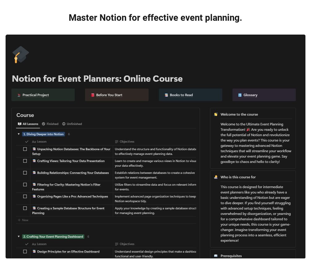Click the book icon beside Prerequisites
Screen dimensions: 311x264
coord(216,256)
